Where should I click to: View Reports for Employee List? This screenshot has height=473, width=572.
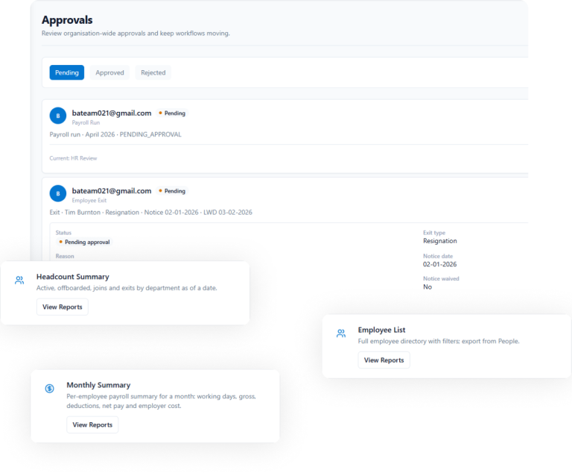click(x=384, y=360)
